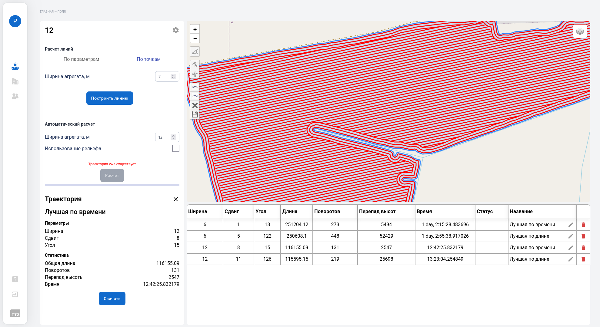
Task: Close the Траектория panel
Action: 176,199
